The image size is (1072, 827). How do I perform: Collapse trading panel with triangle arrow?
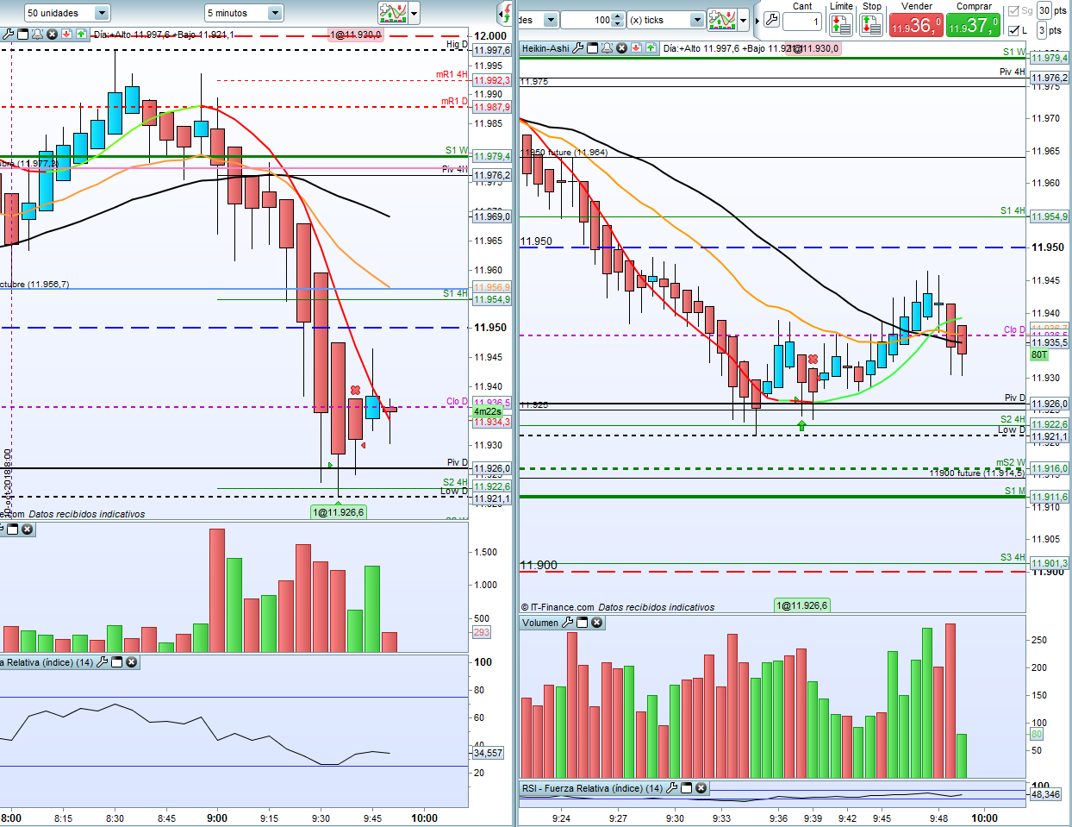click(x=757, y=21)
